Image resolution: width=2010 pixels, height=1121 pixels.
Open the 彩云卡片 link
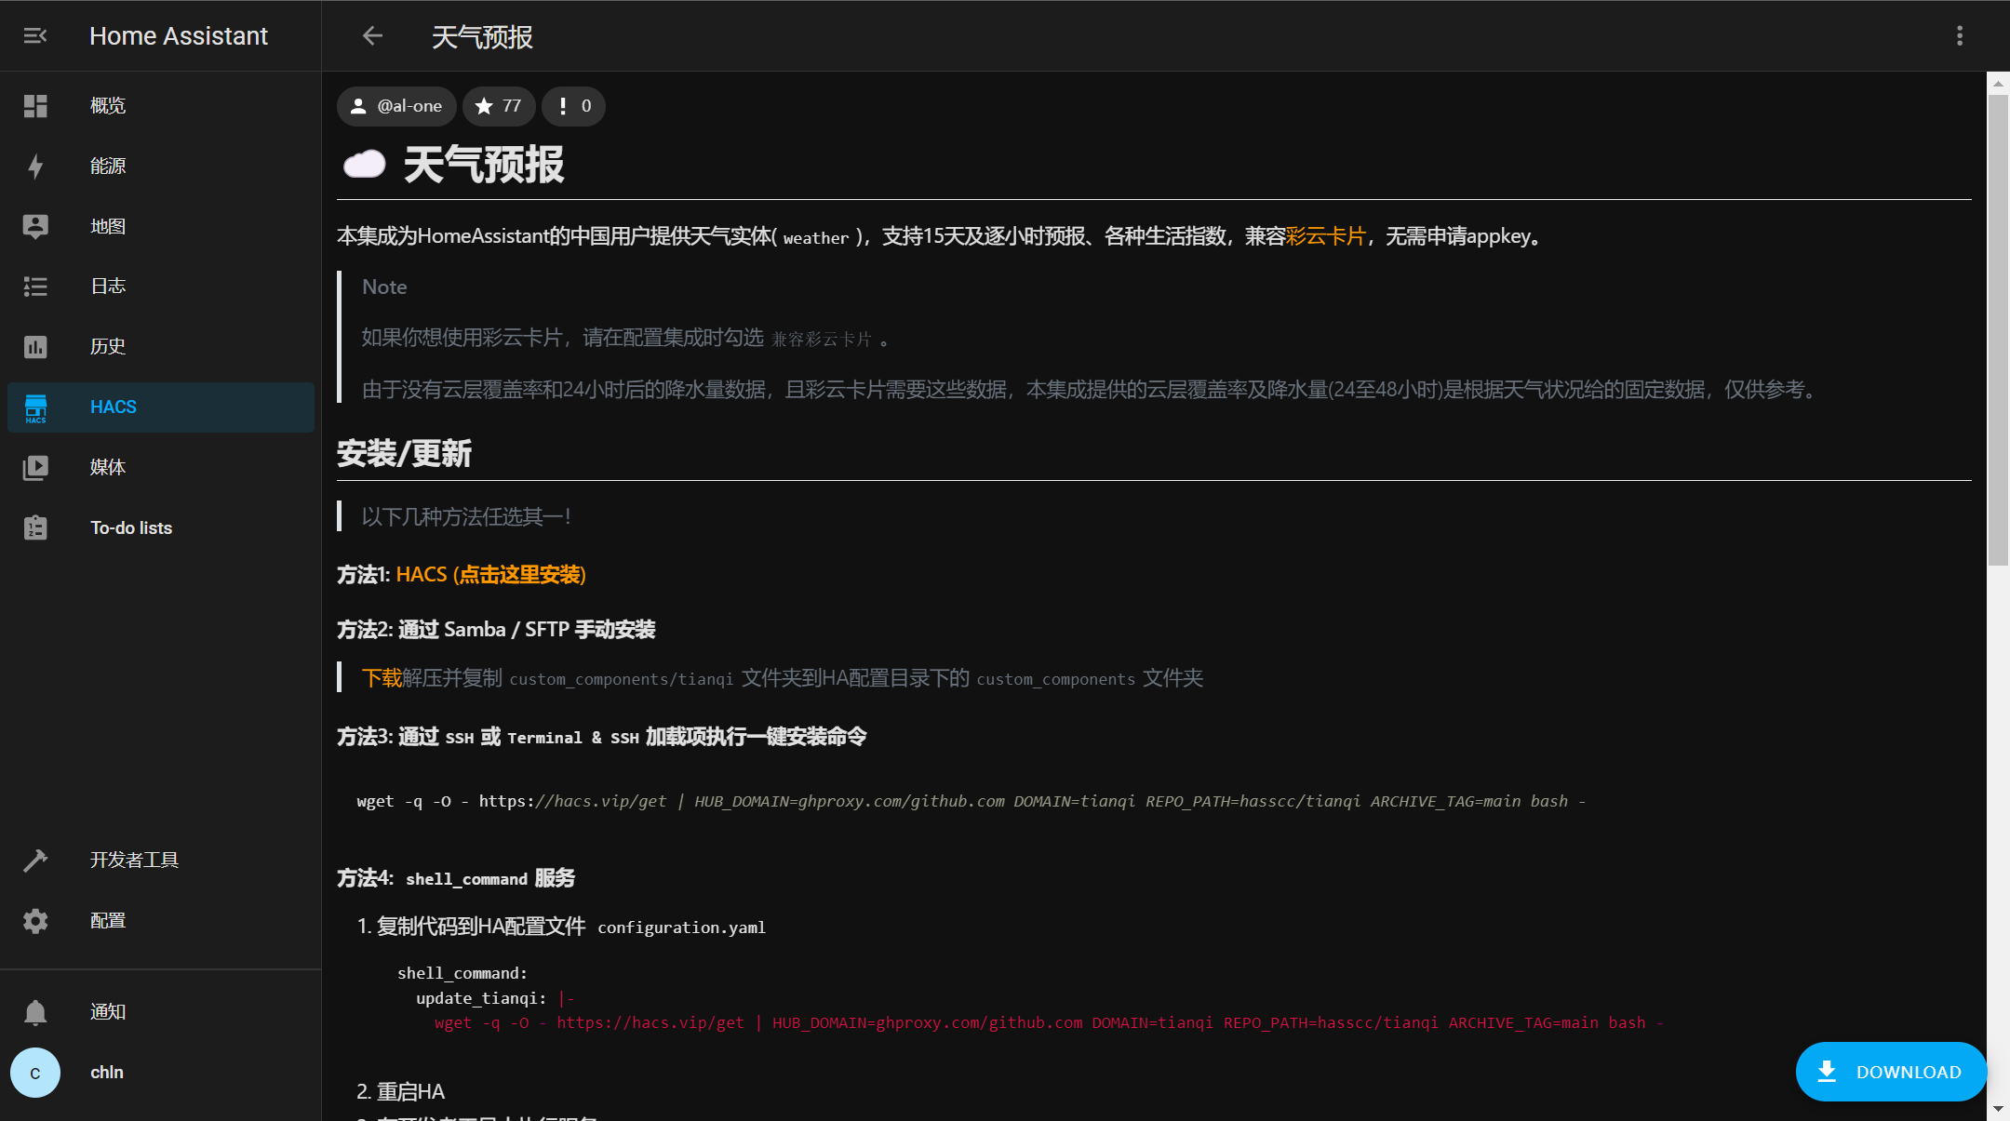(x=1326, y=236)
